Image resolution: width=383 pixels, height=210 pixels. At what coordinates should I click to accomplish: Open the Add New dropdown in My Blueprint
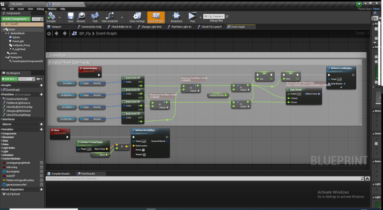[x=9, y=79]
